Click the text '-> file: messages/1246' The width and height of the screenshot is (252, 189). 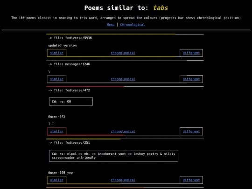tap(69, 64)
